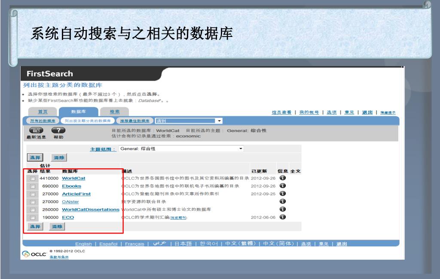
Task: Click 退出 in the top links
Action: [x=367, y=112]
